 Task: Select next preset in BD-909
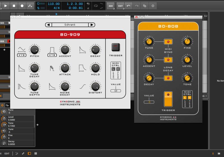[x=92, y=25]
